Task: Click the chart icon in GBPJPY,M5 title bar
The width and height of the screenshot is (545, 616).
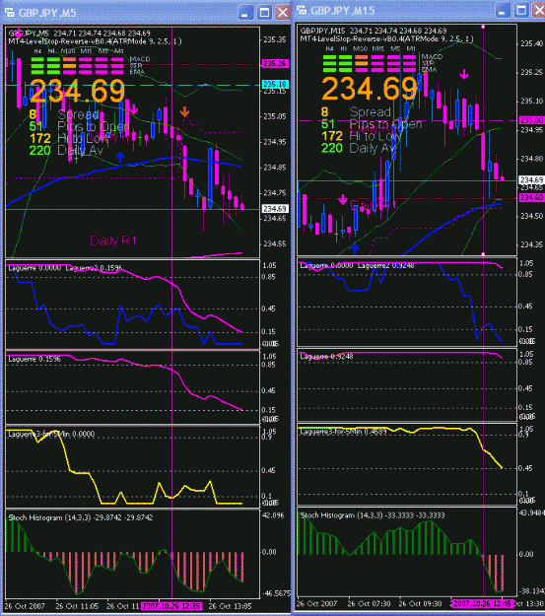Action: click(9, 13)
